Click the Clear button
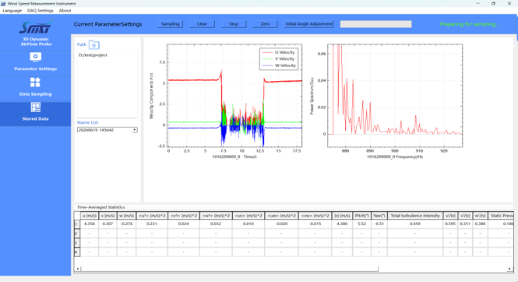The image size is (518, 282). (x=202, y=24)
